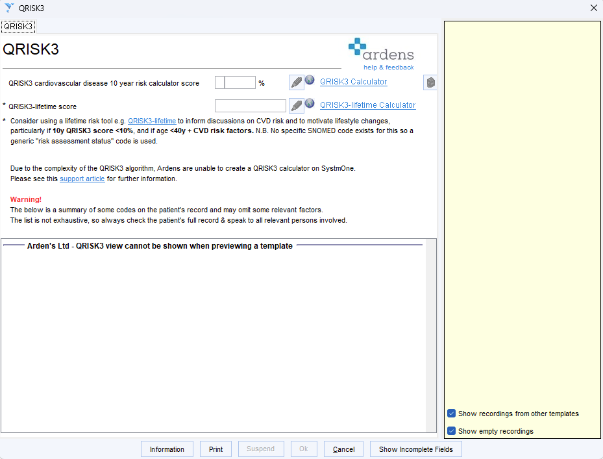Click the QRISK3-lifetime score input field

coord(251,106)
